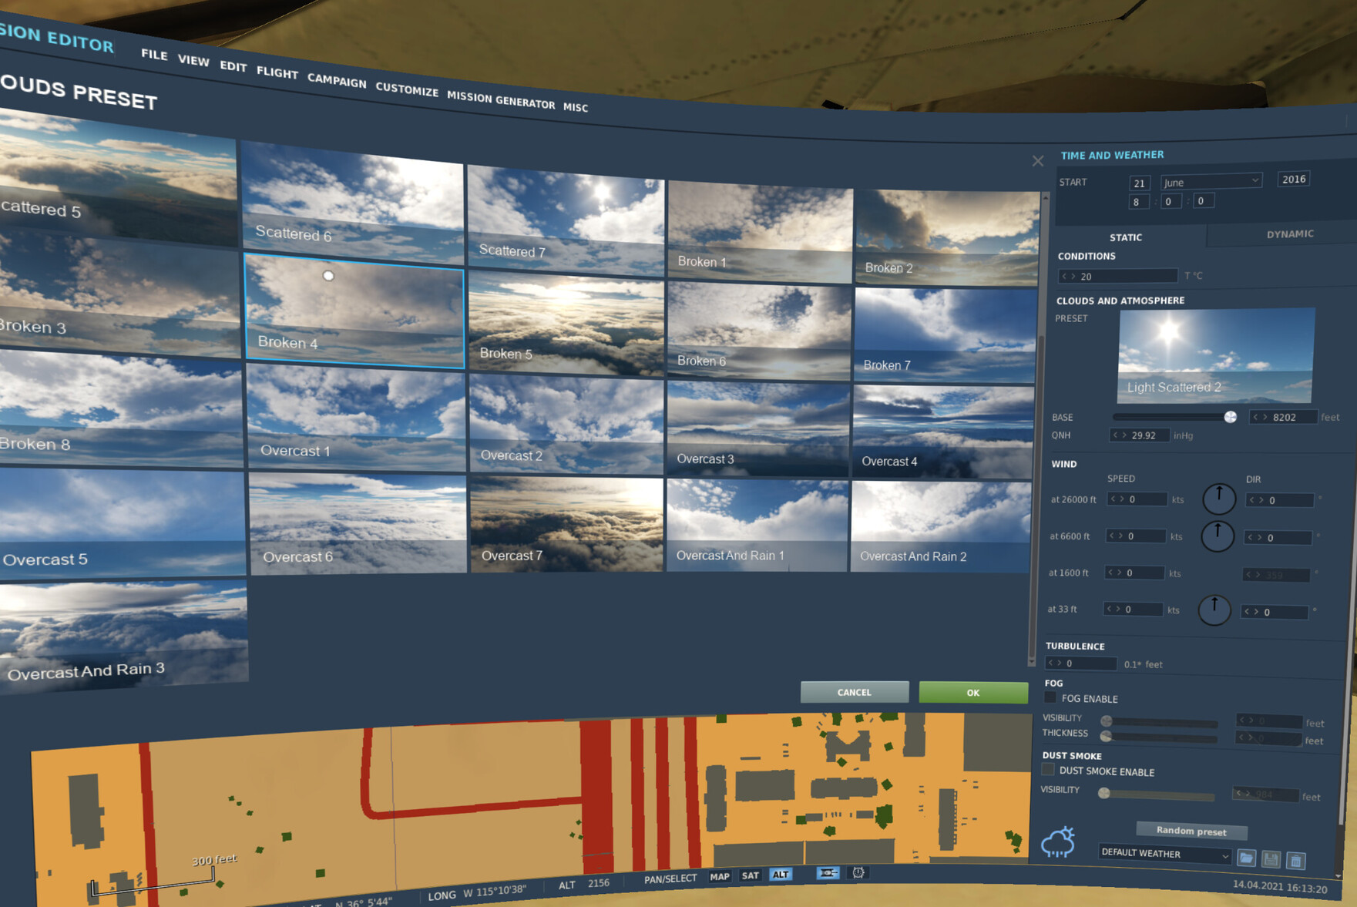
Task: Enable the fog checkbox
Action: (x=1050, y=697)
